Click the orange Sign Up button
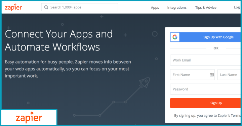Screen dimensions: 242x126 click(x=205, y=103)
